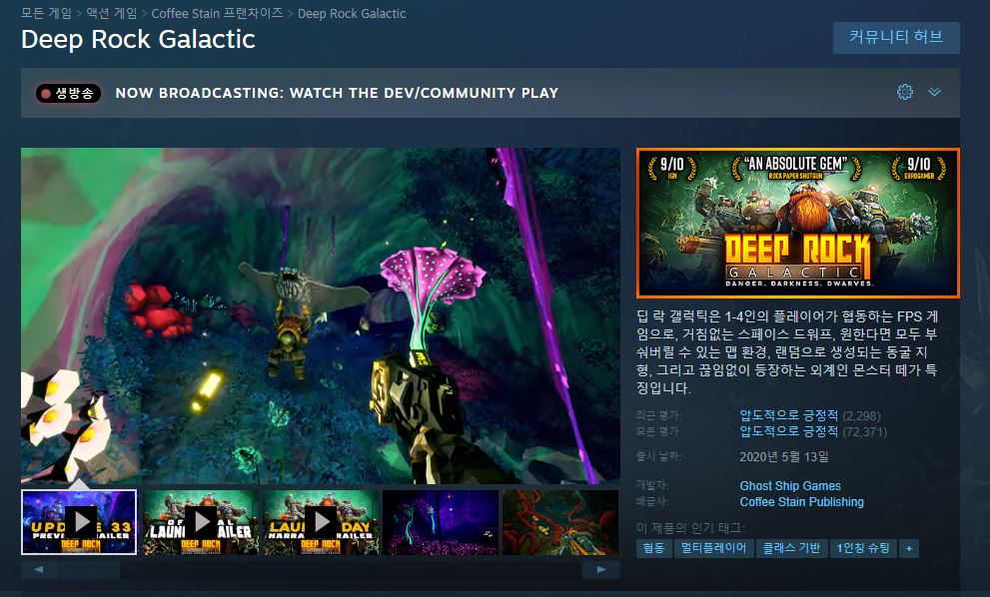
Task: Click the red 생방송 live badge
Action: coord(69,93)
